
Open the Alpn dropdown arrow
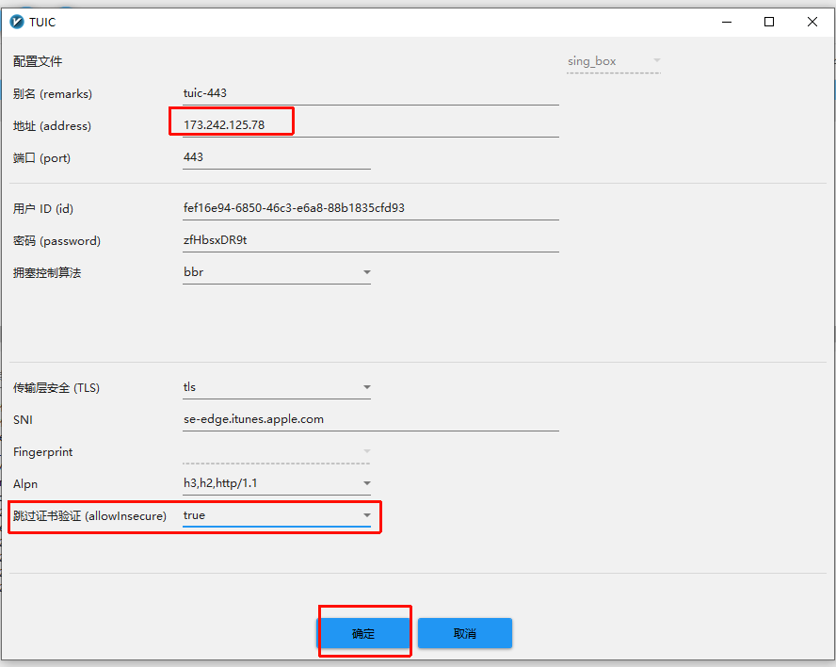point(366,484)
